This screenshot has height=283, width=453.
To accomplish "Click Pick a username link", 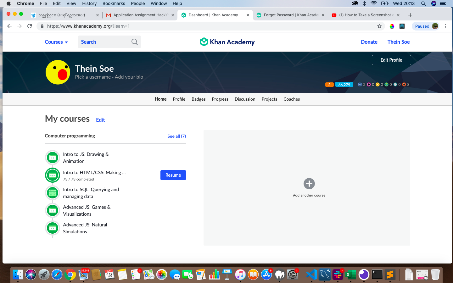I will click(x=93, y=77).
